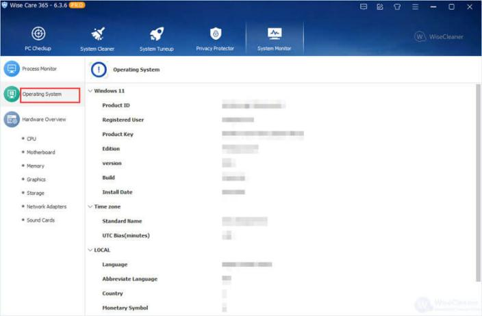This screenshot has width=482, height=316.
Task: Open the System Tuneup rocket icon
Action: (157, 34)
